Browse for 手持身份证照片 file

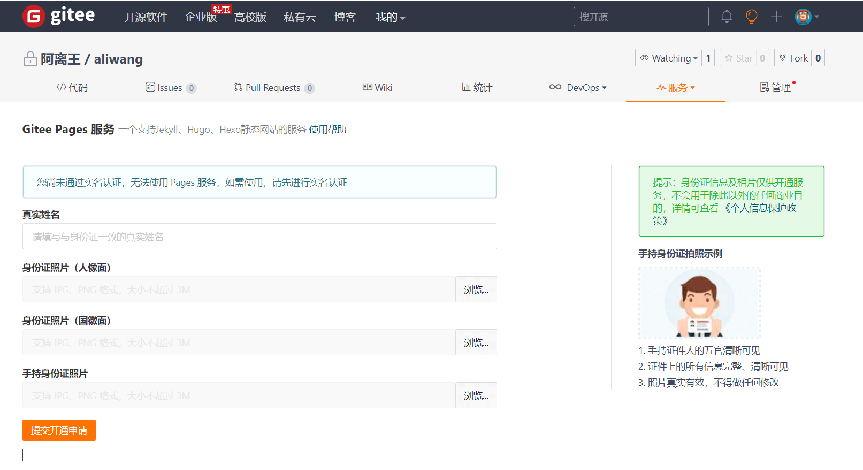pos(476,396)
